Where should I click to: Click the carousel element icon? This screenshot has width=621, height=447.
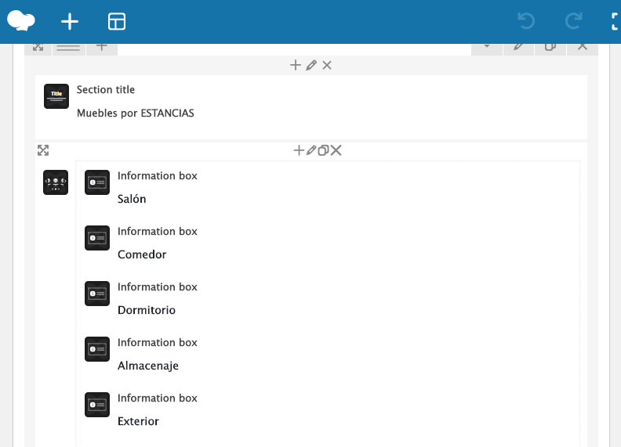click(x=56, y=182)
